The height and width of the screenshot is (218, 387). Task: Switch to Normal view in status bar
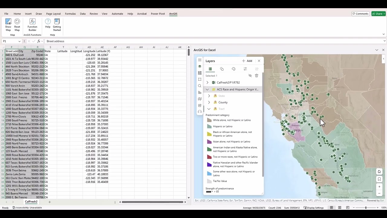pos(331,208)
